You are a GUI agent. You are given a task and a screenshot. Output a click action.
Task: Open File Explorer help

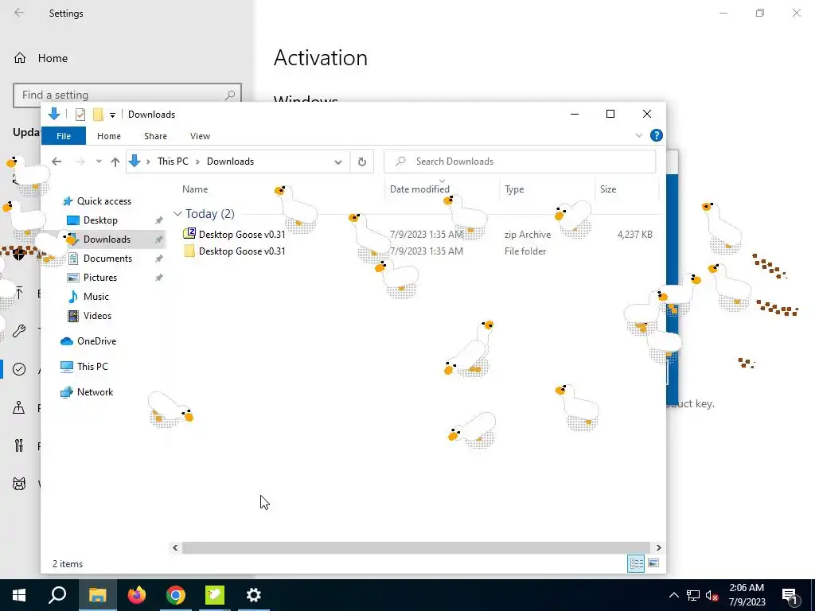pos(657,135)
